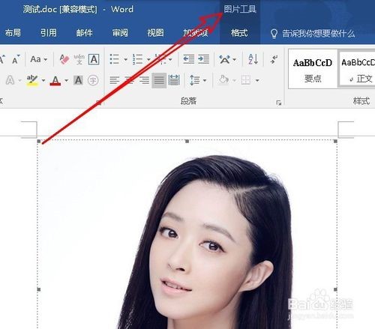Screen dimensions: 375x329
Task: Toggle show paragraph marks icon
Action: (x=274, y=59)
